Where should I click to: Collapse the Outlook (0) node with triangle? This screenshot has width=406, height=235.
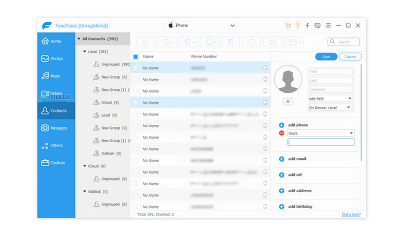(85, 191)
